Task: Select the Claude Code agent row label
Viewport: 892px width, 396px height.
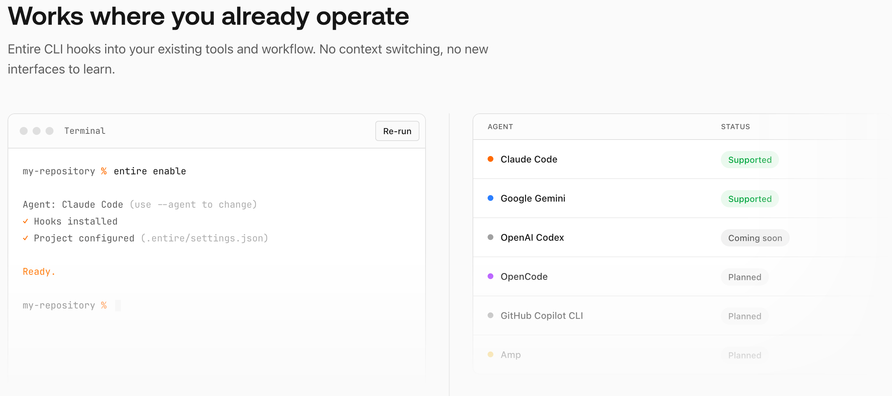Action: (x=529, y=159)
